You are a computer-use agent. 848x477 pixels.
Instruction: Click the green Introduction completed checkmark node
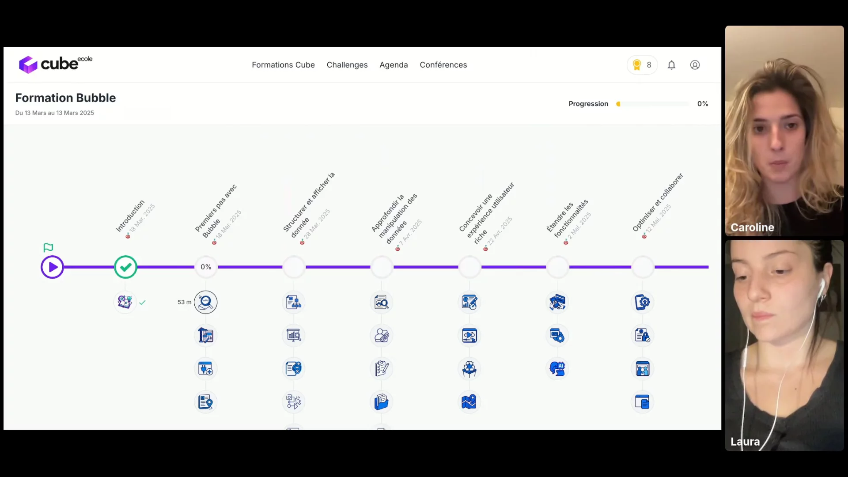[125, 267]
